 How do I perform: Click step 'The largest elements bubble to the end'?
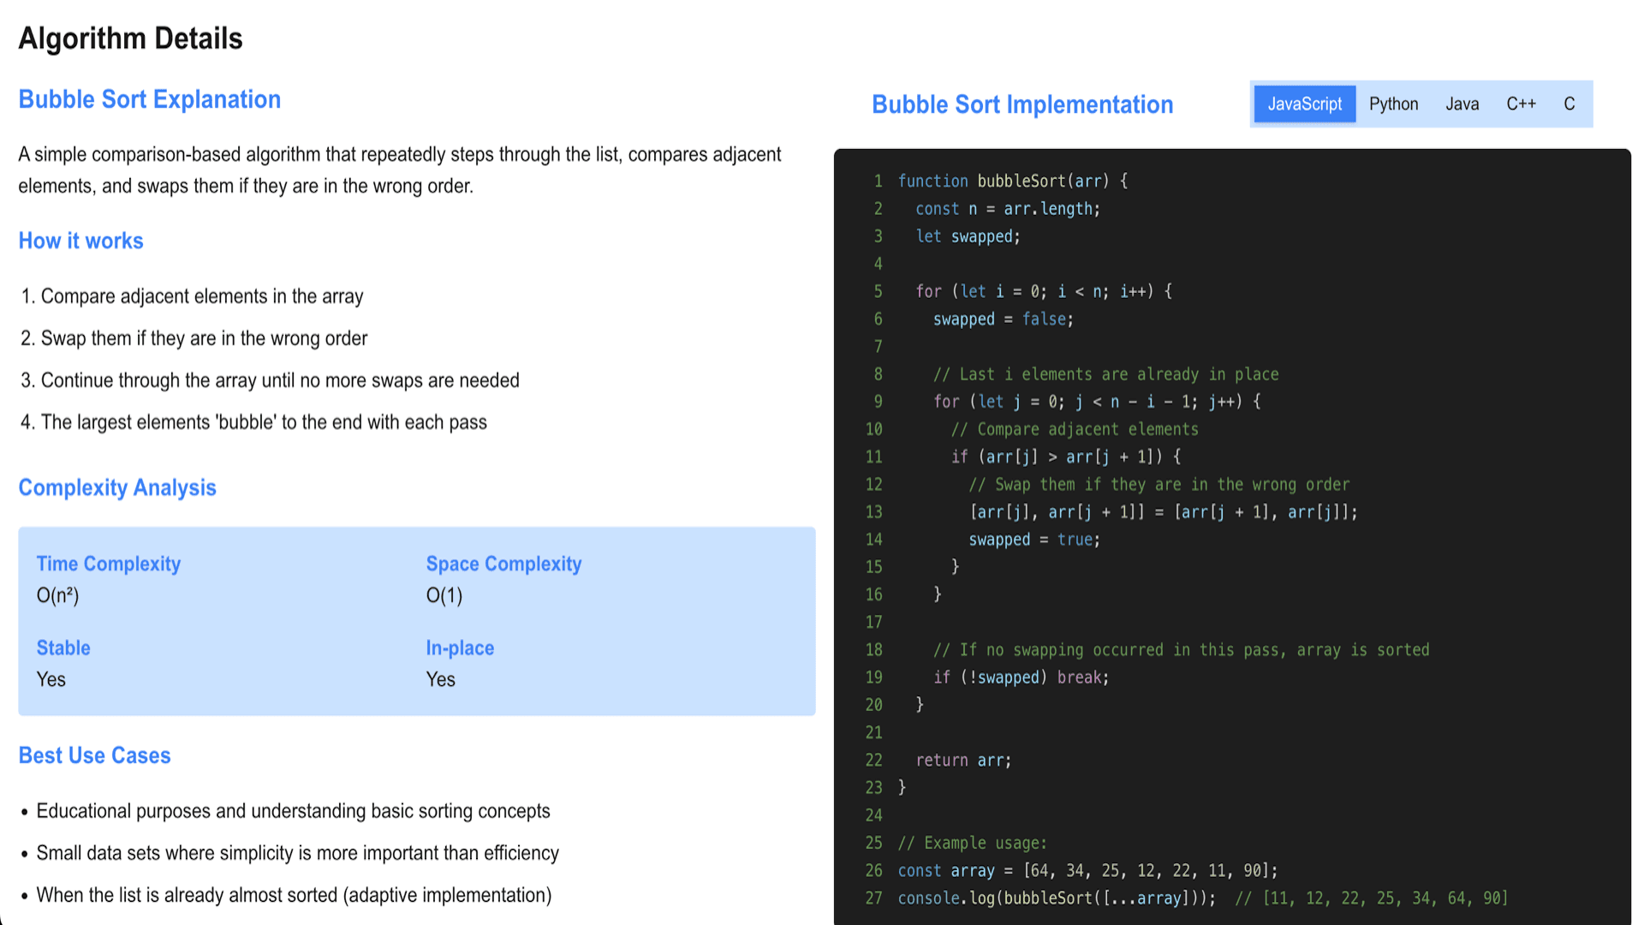pyautogui.click(x=264, y=422)
